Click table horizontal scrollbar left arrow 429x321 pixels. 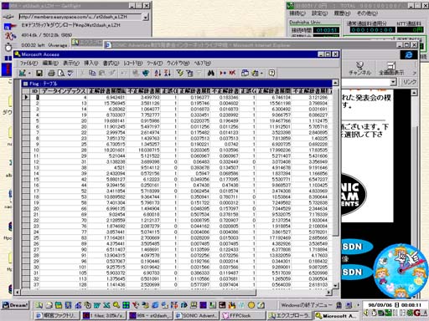coord(18,293)
